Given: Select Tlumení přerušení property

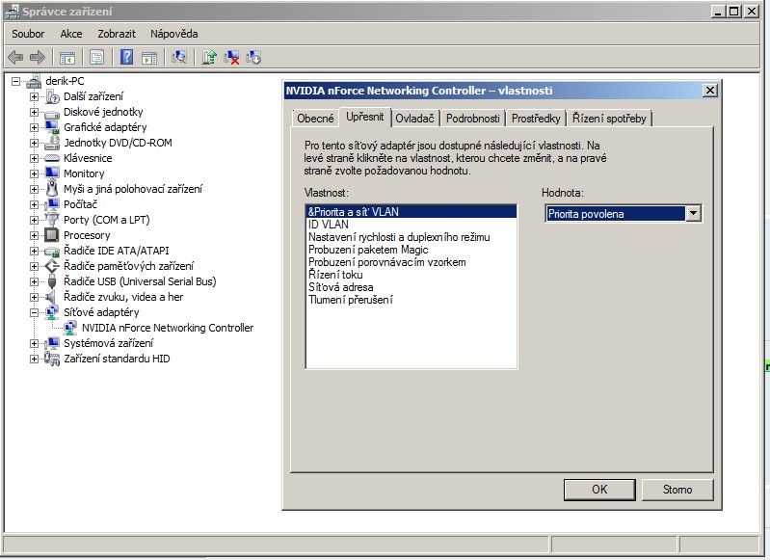Looking at the screenshot, I should (x=412, y=300).
